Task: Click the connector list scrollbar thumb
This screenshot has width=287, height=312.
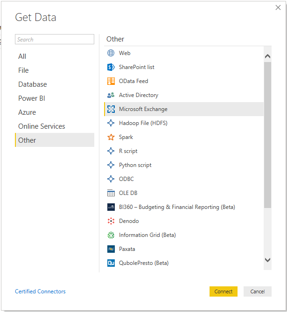Action: point(267,135)
